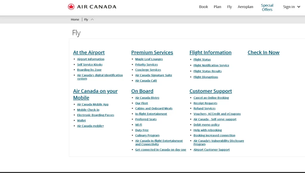Collapse the breadcrumb chevron next to Fly
The height and width of the screenshot is (173, 305).
click(x=92, y=19)
